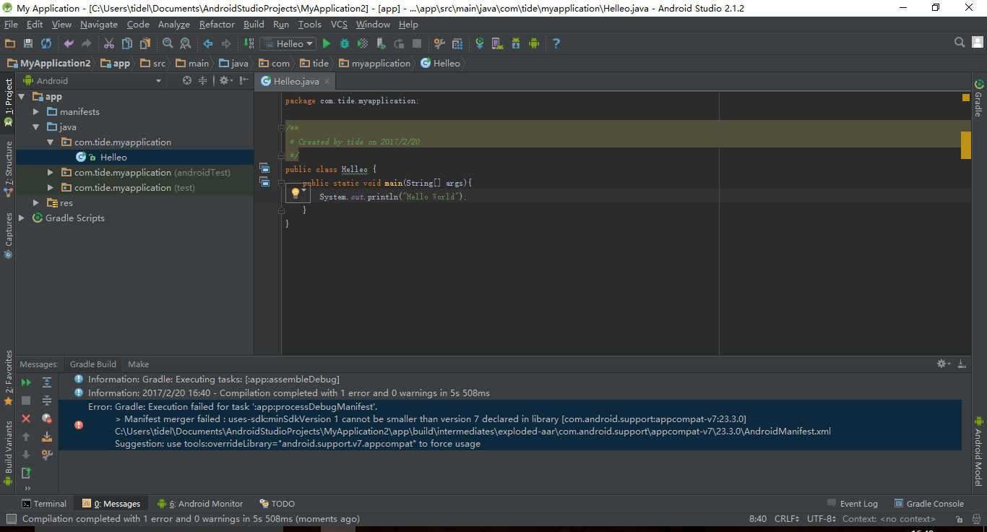Rerun build with the green double-arrow icon
This screenshot has width=987, height=532.
click(x=26, y=382)
